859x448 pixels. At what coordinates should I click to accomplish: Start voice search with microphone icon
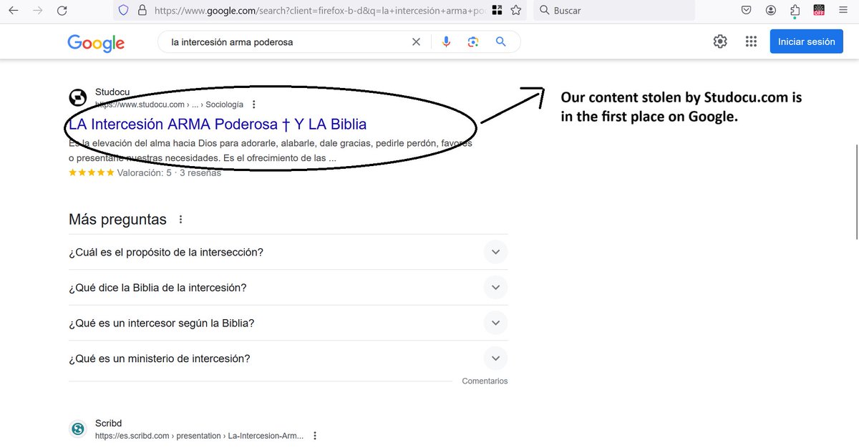(446, 42)
